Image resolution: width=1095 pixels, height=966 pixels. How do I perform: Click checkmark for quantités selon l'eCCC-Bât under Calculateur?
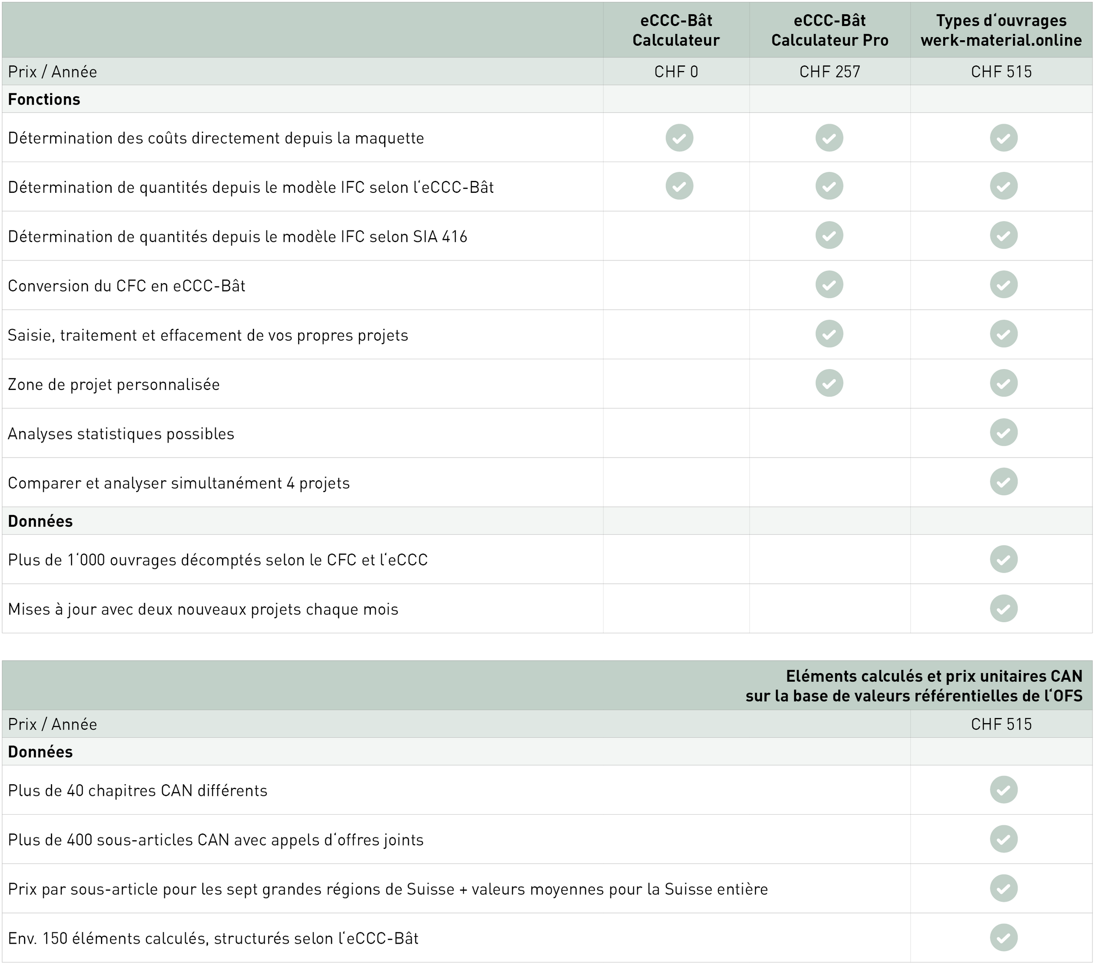click(x=679, y=186)
